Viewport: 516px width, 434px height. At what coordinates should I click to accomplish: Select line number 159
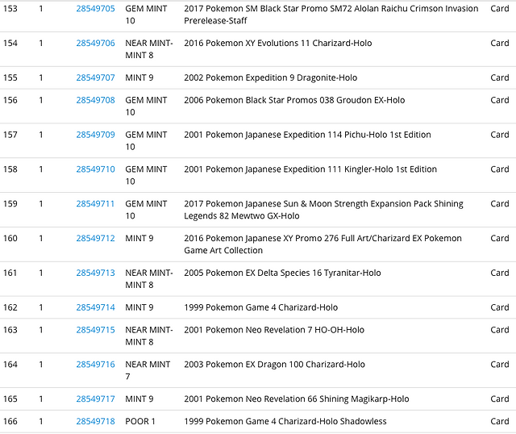tap(10, 204)
